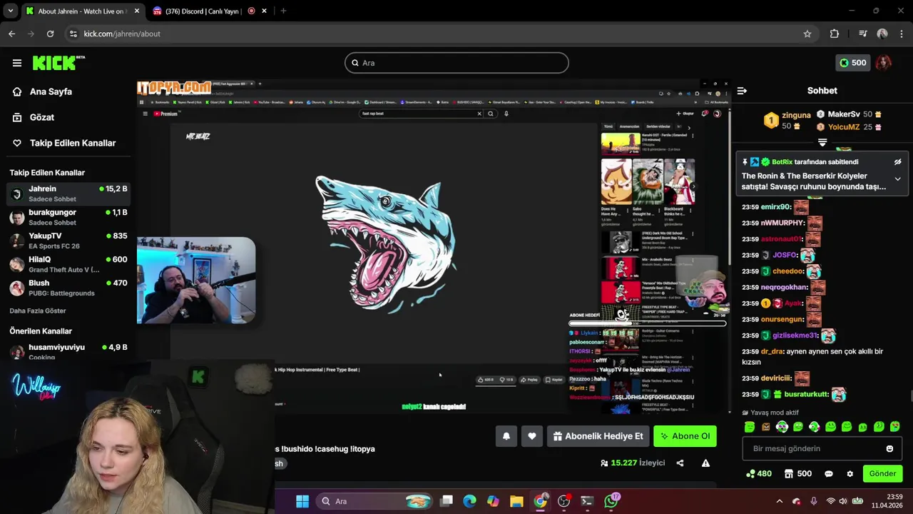Open the 500 Kicks balance

852,63
